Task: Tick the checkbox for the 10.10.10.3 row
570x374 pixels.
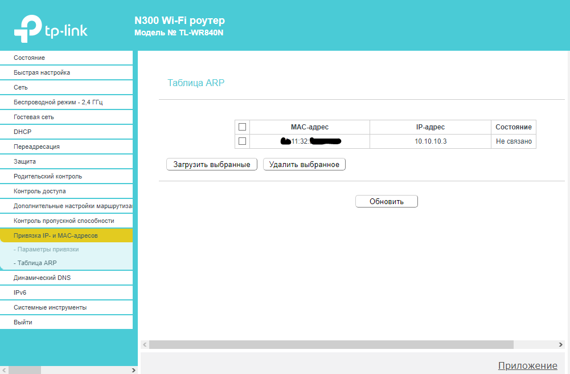Action: coord(242,141)
